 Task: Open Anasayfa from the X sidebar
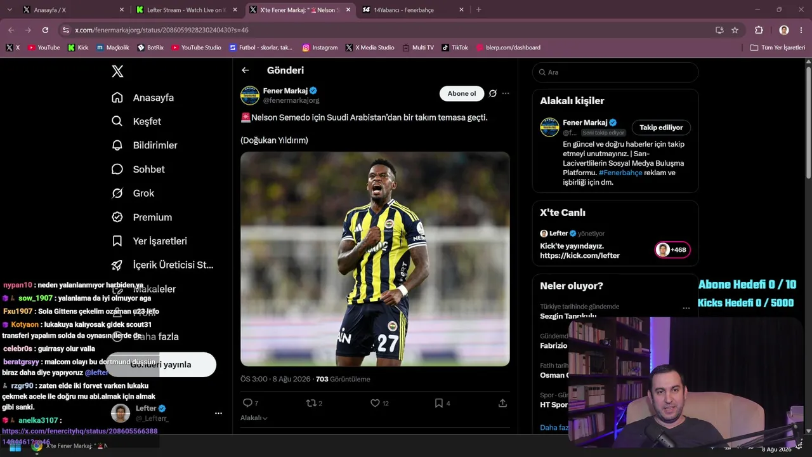click(143, 98)
